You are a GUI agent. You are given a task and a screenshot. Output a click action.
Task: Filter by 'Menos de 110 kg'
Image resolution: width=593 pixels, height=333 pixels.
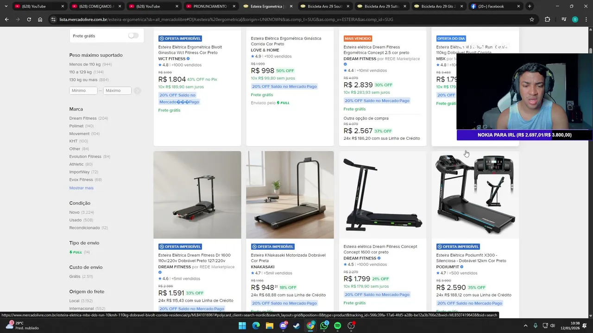tap(85, 64)
